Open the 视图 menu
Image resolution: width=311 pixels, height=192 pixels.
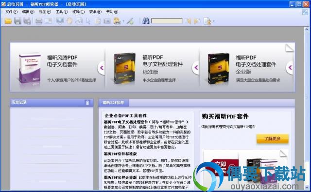click(x=45, y=12)
